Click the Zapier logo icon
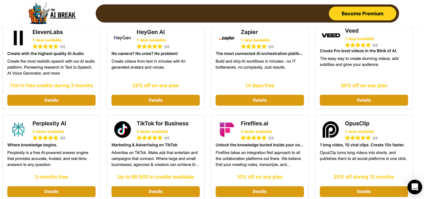This screenshot has width=424, height=199. click(227, 38)
